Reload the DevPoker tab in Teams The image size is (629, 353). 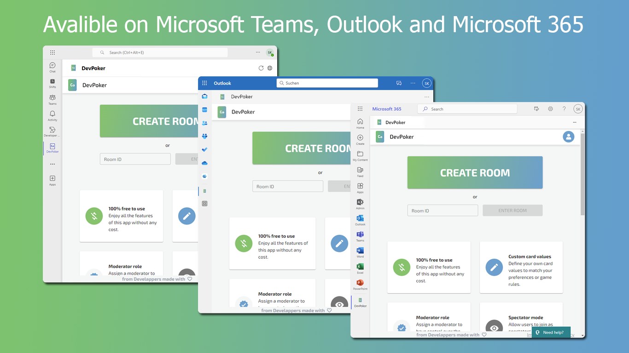pos(261,68)
